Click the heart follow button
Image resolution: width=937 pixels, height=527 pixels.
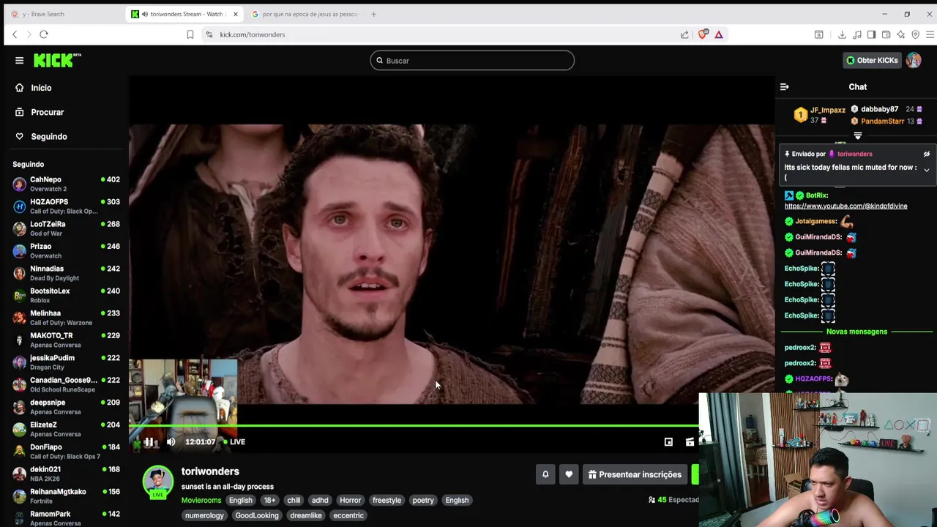pyautogui.click(x=569, y=474)
